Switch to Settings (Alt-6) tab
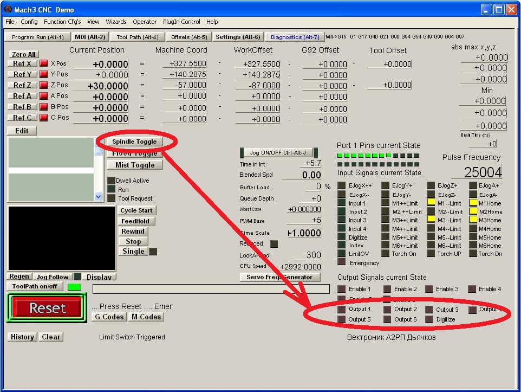This screenshot has height=392, width=521. [x=238, y=37]
